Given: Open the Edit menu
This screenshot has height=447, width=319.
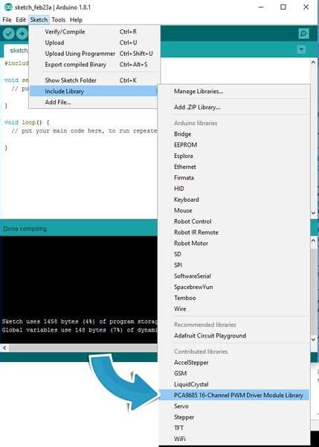Looking at the screenshot, I should pos(21,19).
